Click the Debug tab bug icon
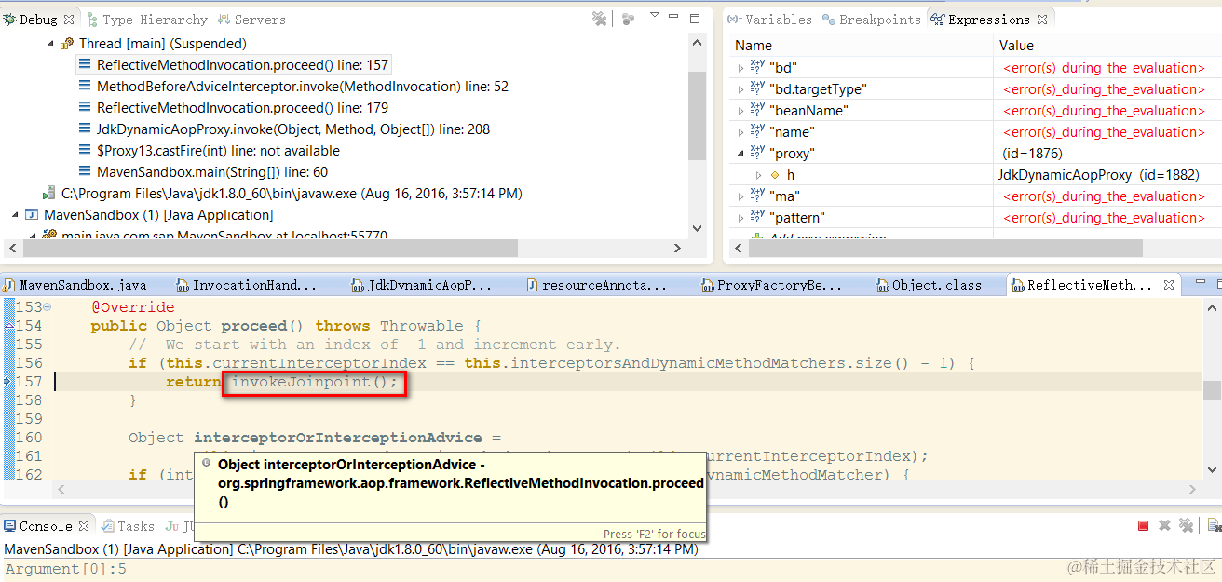 [x=9, y=20]
